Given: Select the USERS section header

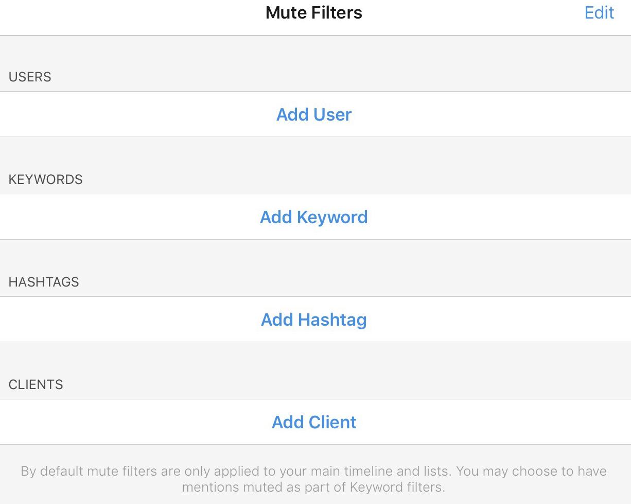Looking at the screenshot, I should point(30,77).
